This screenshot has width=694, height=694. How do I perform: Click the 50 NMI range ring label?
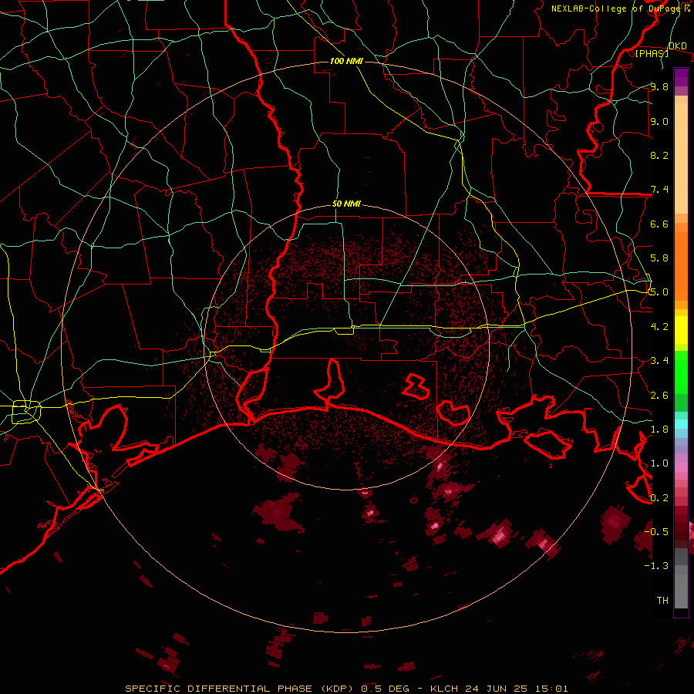pos(346,204)
